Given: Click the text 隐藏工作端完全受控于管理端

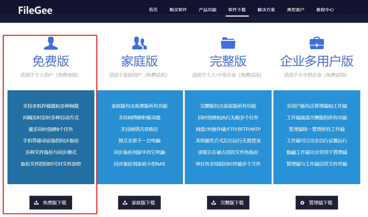Looking at the screenshot, I should (317, 152).
